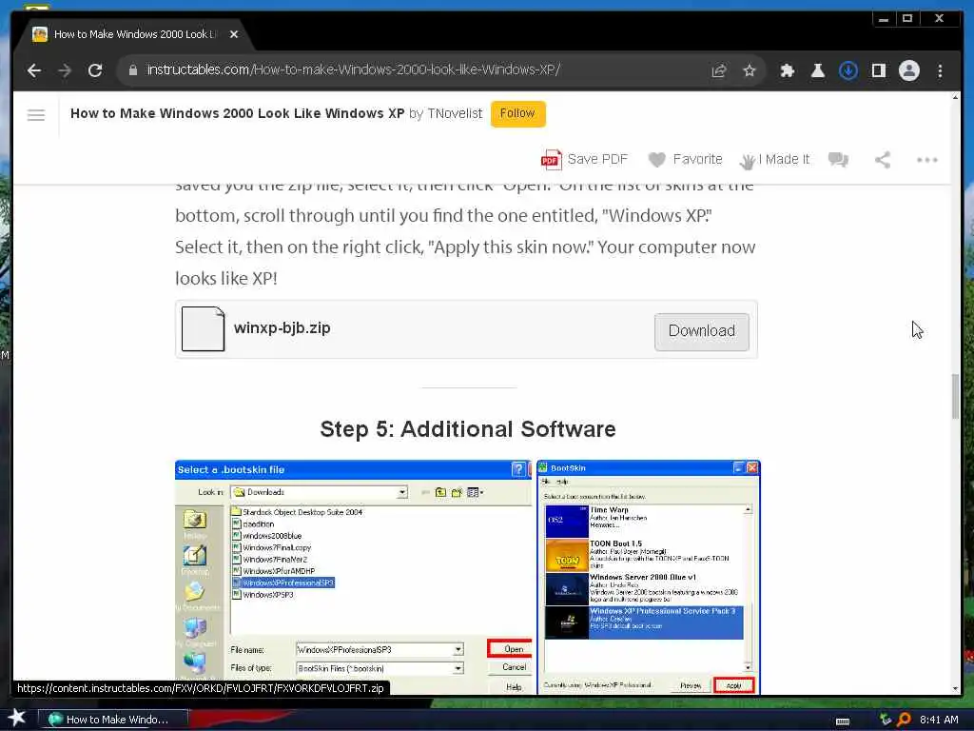
Task: Open the comments speech bubble icon
Action: click(x=838, y=160)
